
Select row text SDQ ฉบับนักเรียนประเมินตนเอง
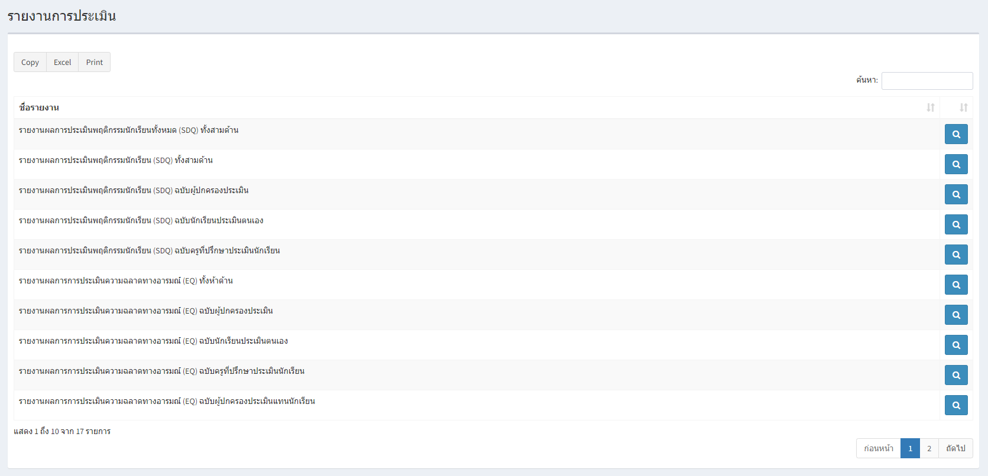[141, 220]
